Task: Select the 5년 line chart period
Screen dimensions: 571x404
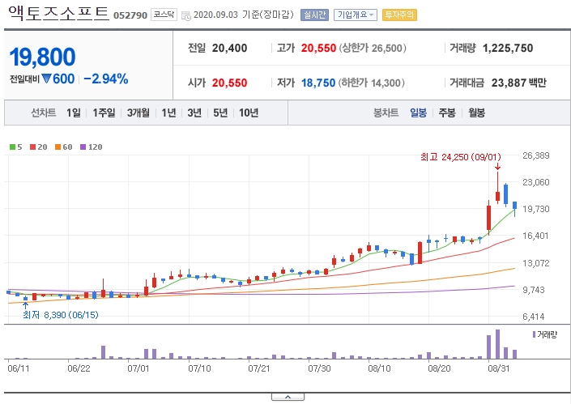Action: pyautogui.click(x=220, y=113)
